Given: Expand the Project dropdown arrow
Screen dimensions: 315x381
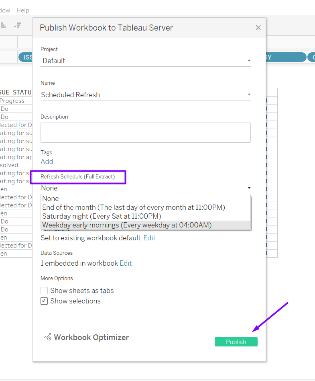Looking at the screenshot, I should pyautogui.click(x=249, y=61).
